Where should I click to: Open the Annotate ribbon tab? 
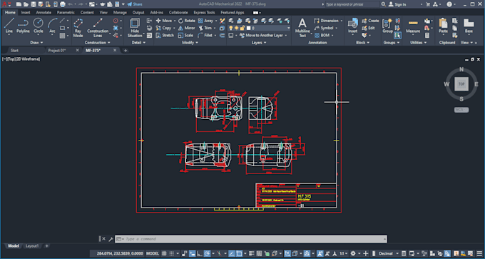click(x=44, y=13)
